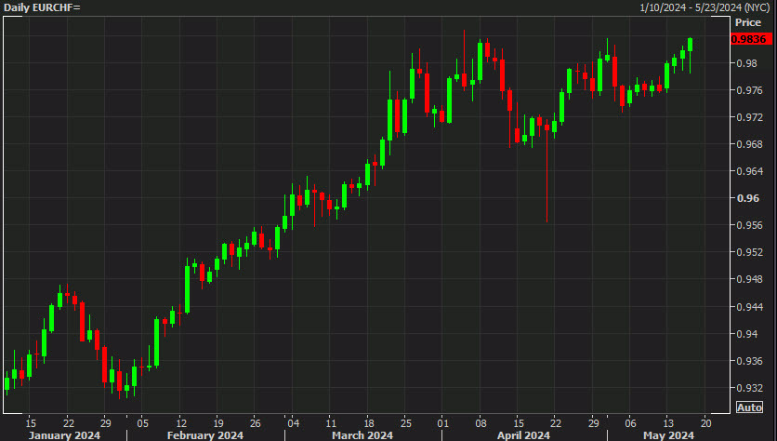Click the 0.932 price axis label
Viewport: 777px width, 441px height.
coord(748,387)
